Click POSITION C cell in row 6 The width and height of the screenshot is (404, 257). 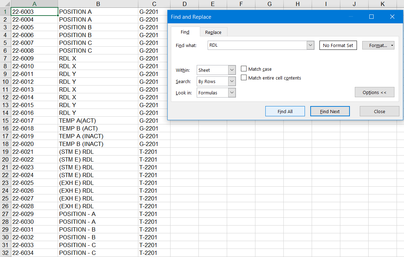[x=98, y=51]
